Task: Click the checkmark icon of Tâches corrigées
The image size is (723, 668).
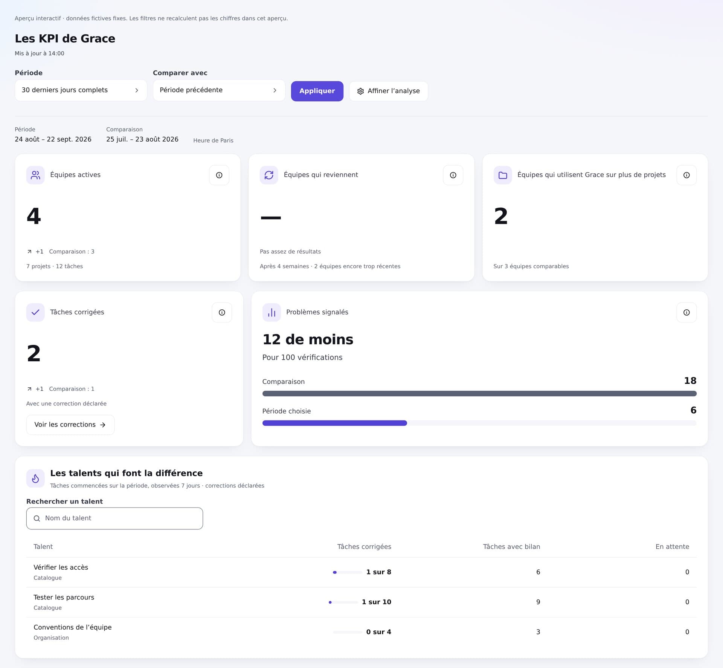Action: coord(35,312)
